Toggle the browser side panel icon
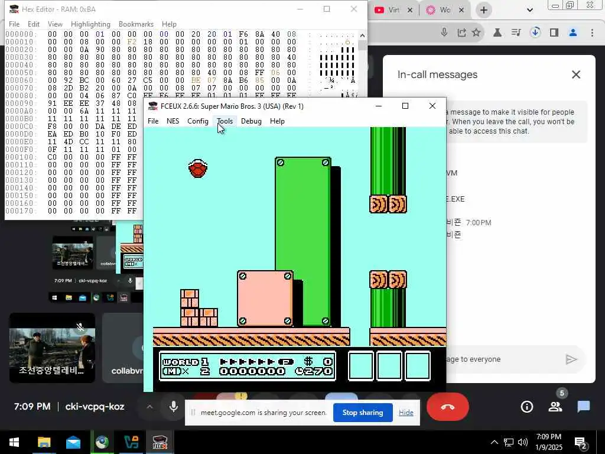The image size is (605, 454). [x=554, y=33]
